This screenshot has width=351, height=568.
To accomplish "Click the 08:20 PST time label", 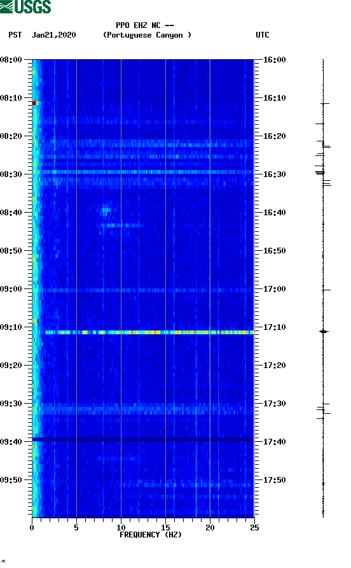I will tap(11, 136).
